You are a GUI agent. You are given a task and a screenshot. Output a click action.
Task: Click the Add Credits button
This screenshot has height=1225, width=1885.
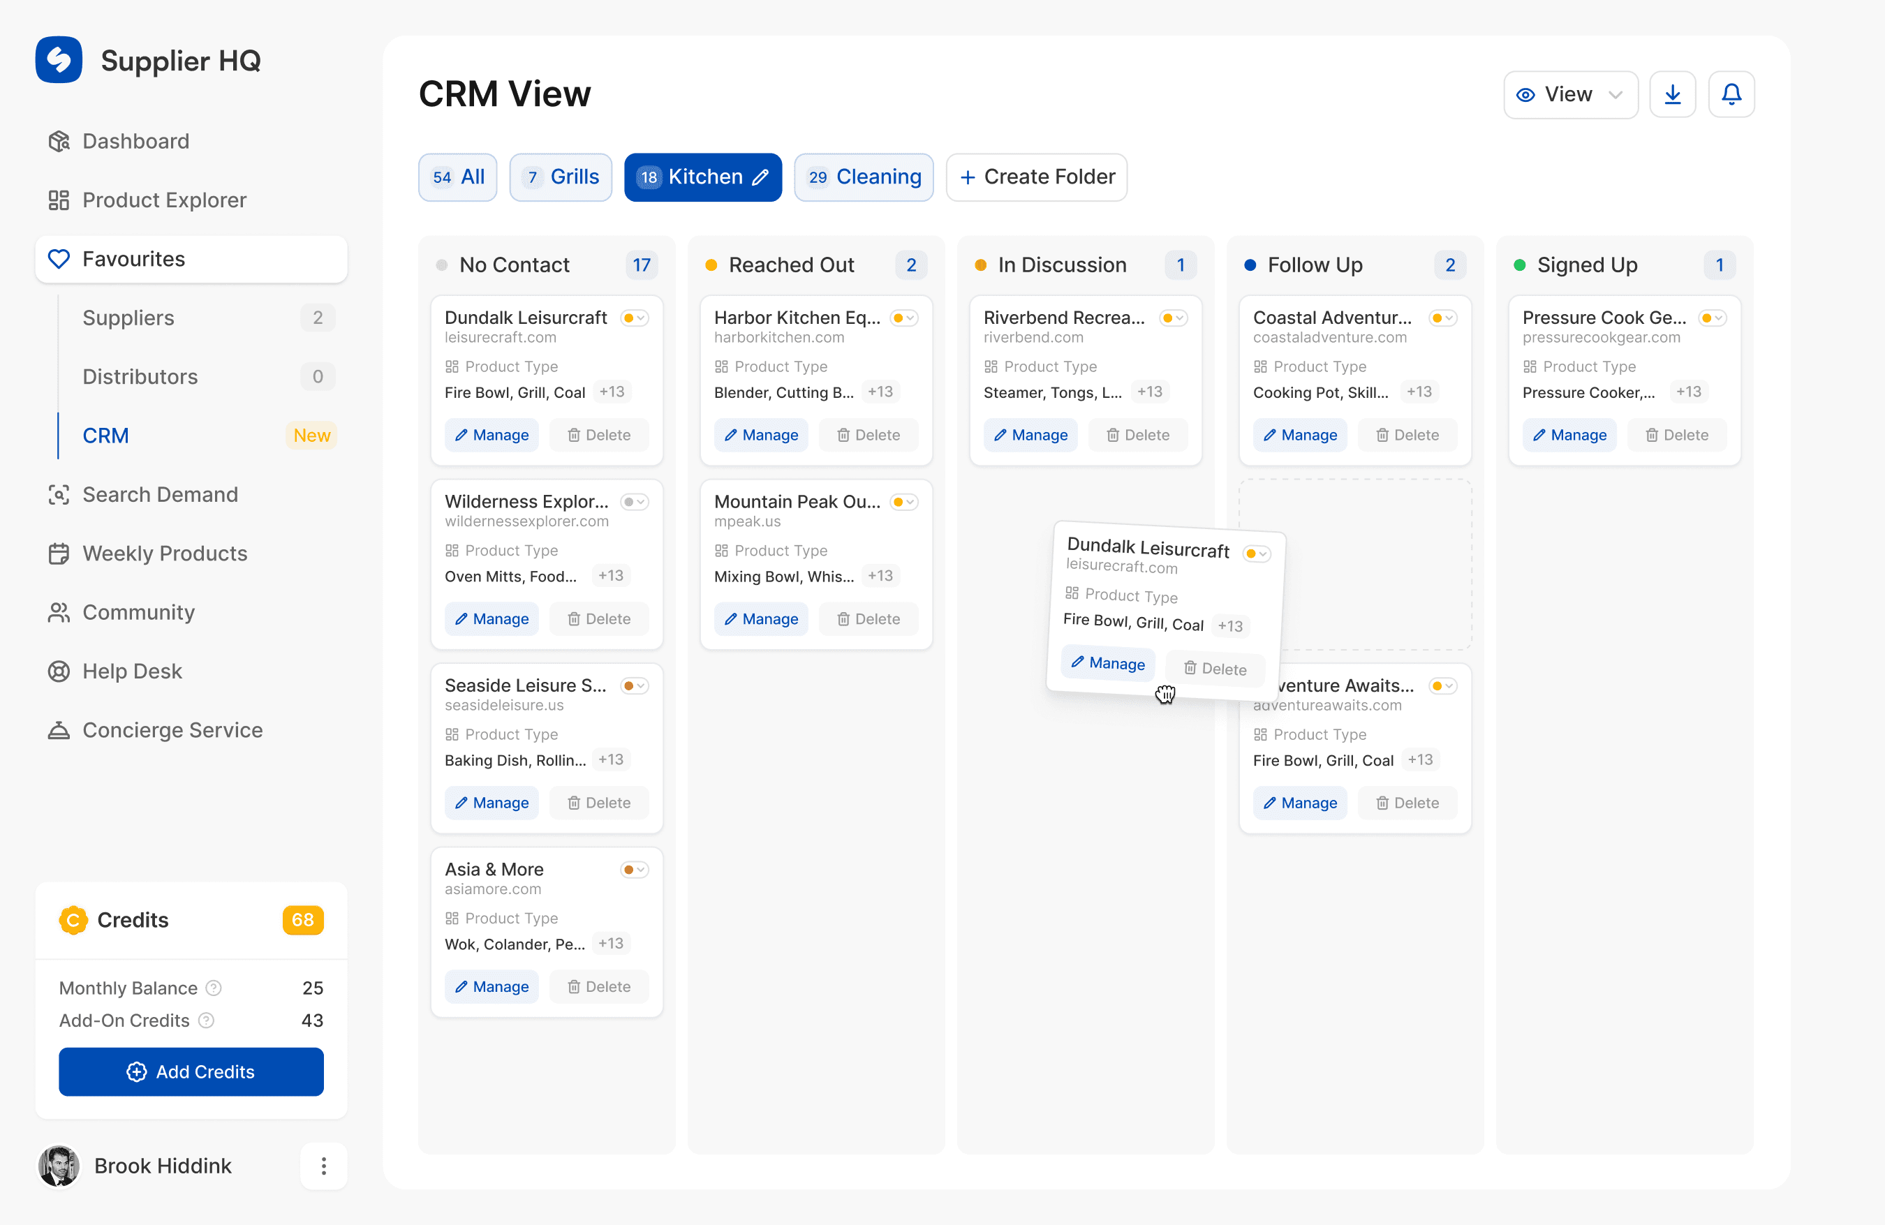[x=191, y=1071]
